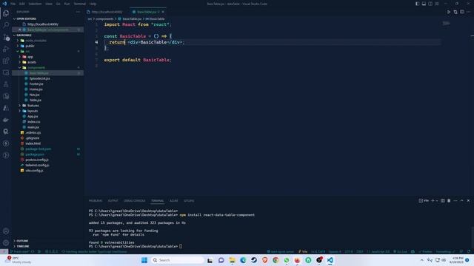Switch to the PROBLEMS panel tab

pyautogui.click(x=96, y=200)
